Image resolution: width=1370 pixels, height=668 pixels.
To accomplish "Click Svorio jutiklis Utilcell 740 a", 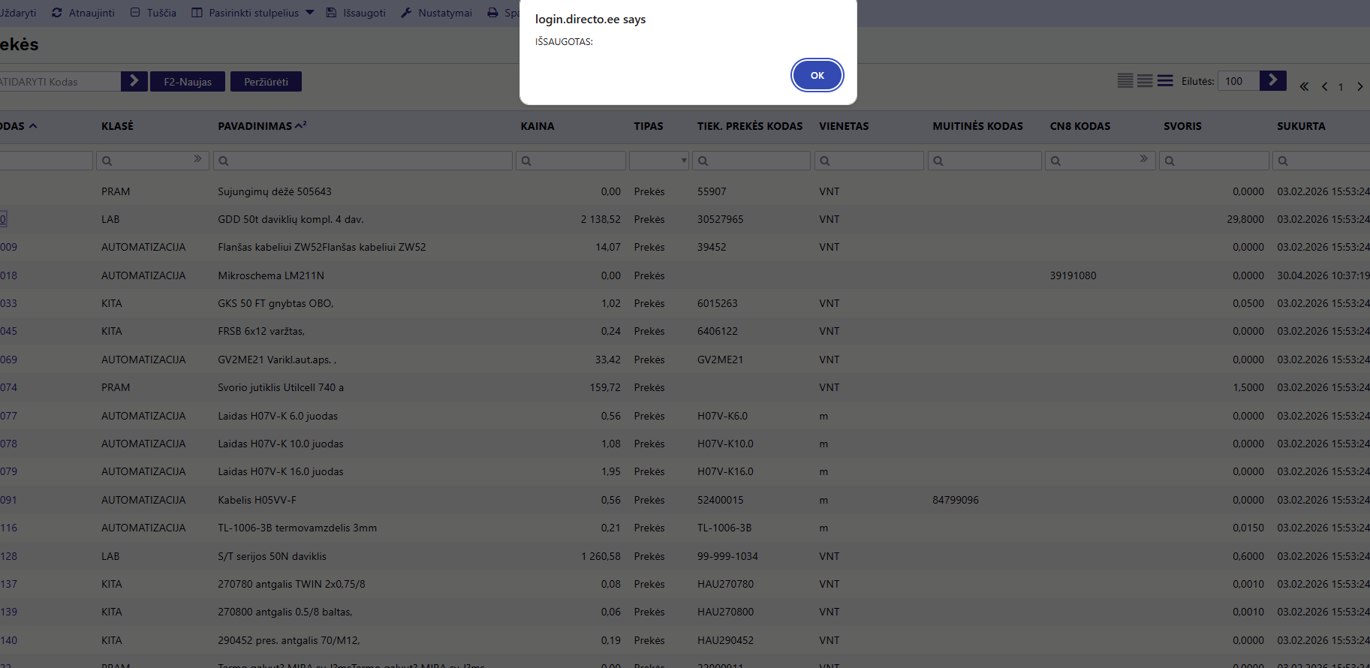I will 281,387.
